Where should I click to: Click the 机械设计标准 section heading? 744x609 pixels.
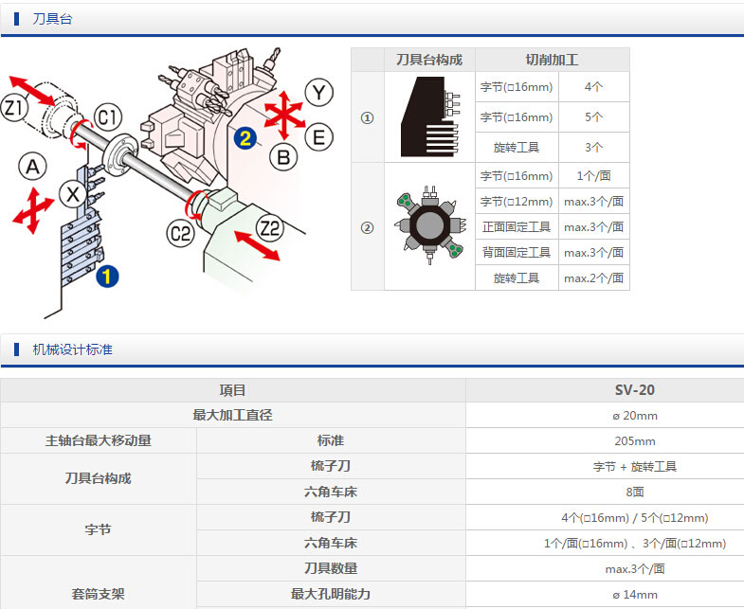pos(72,349)
